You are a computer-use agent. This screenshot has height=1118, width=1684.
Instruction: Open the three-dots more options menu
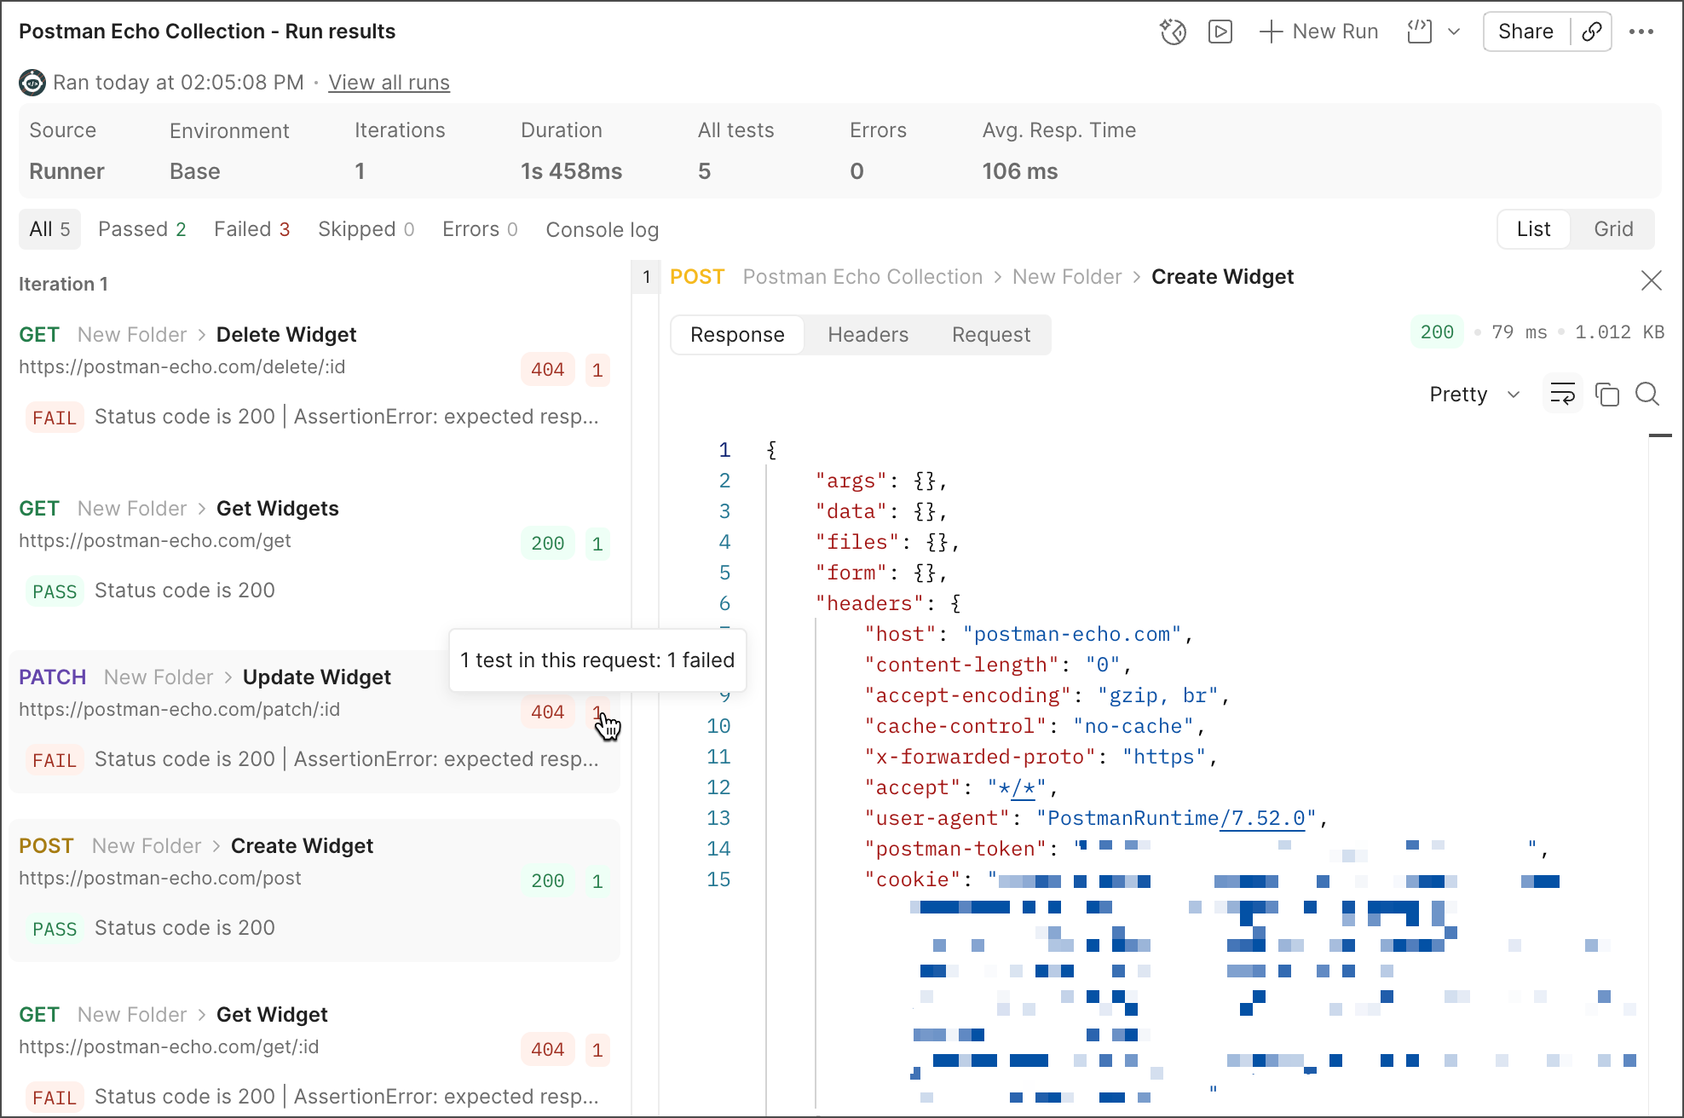click(1641, 32)
